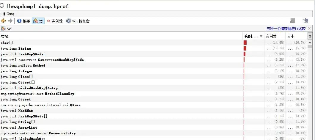Sort by the 类名 class name column

(5, 36)
